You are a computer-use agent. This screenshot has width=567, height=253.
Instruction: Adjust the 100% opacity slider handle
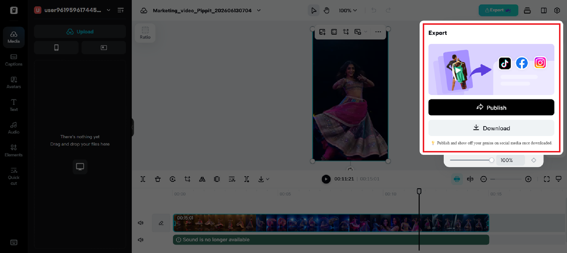point(491,160)
